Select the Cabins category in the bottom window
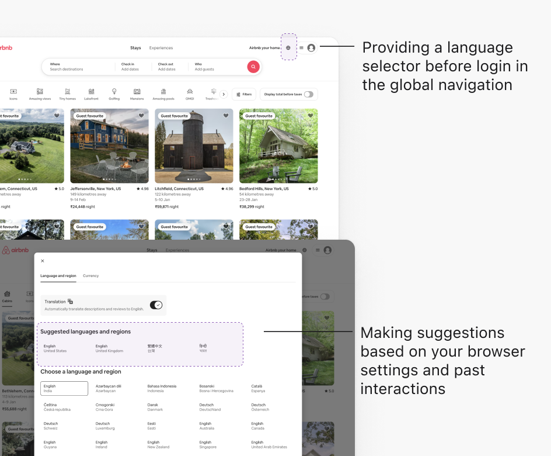The image size is (551, 456). tap(7, 297)
